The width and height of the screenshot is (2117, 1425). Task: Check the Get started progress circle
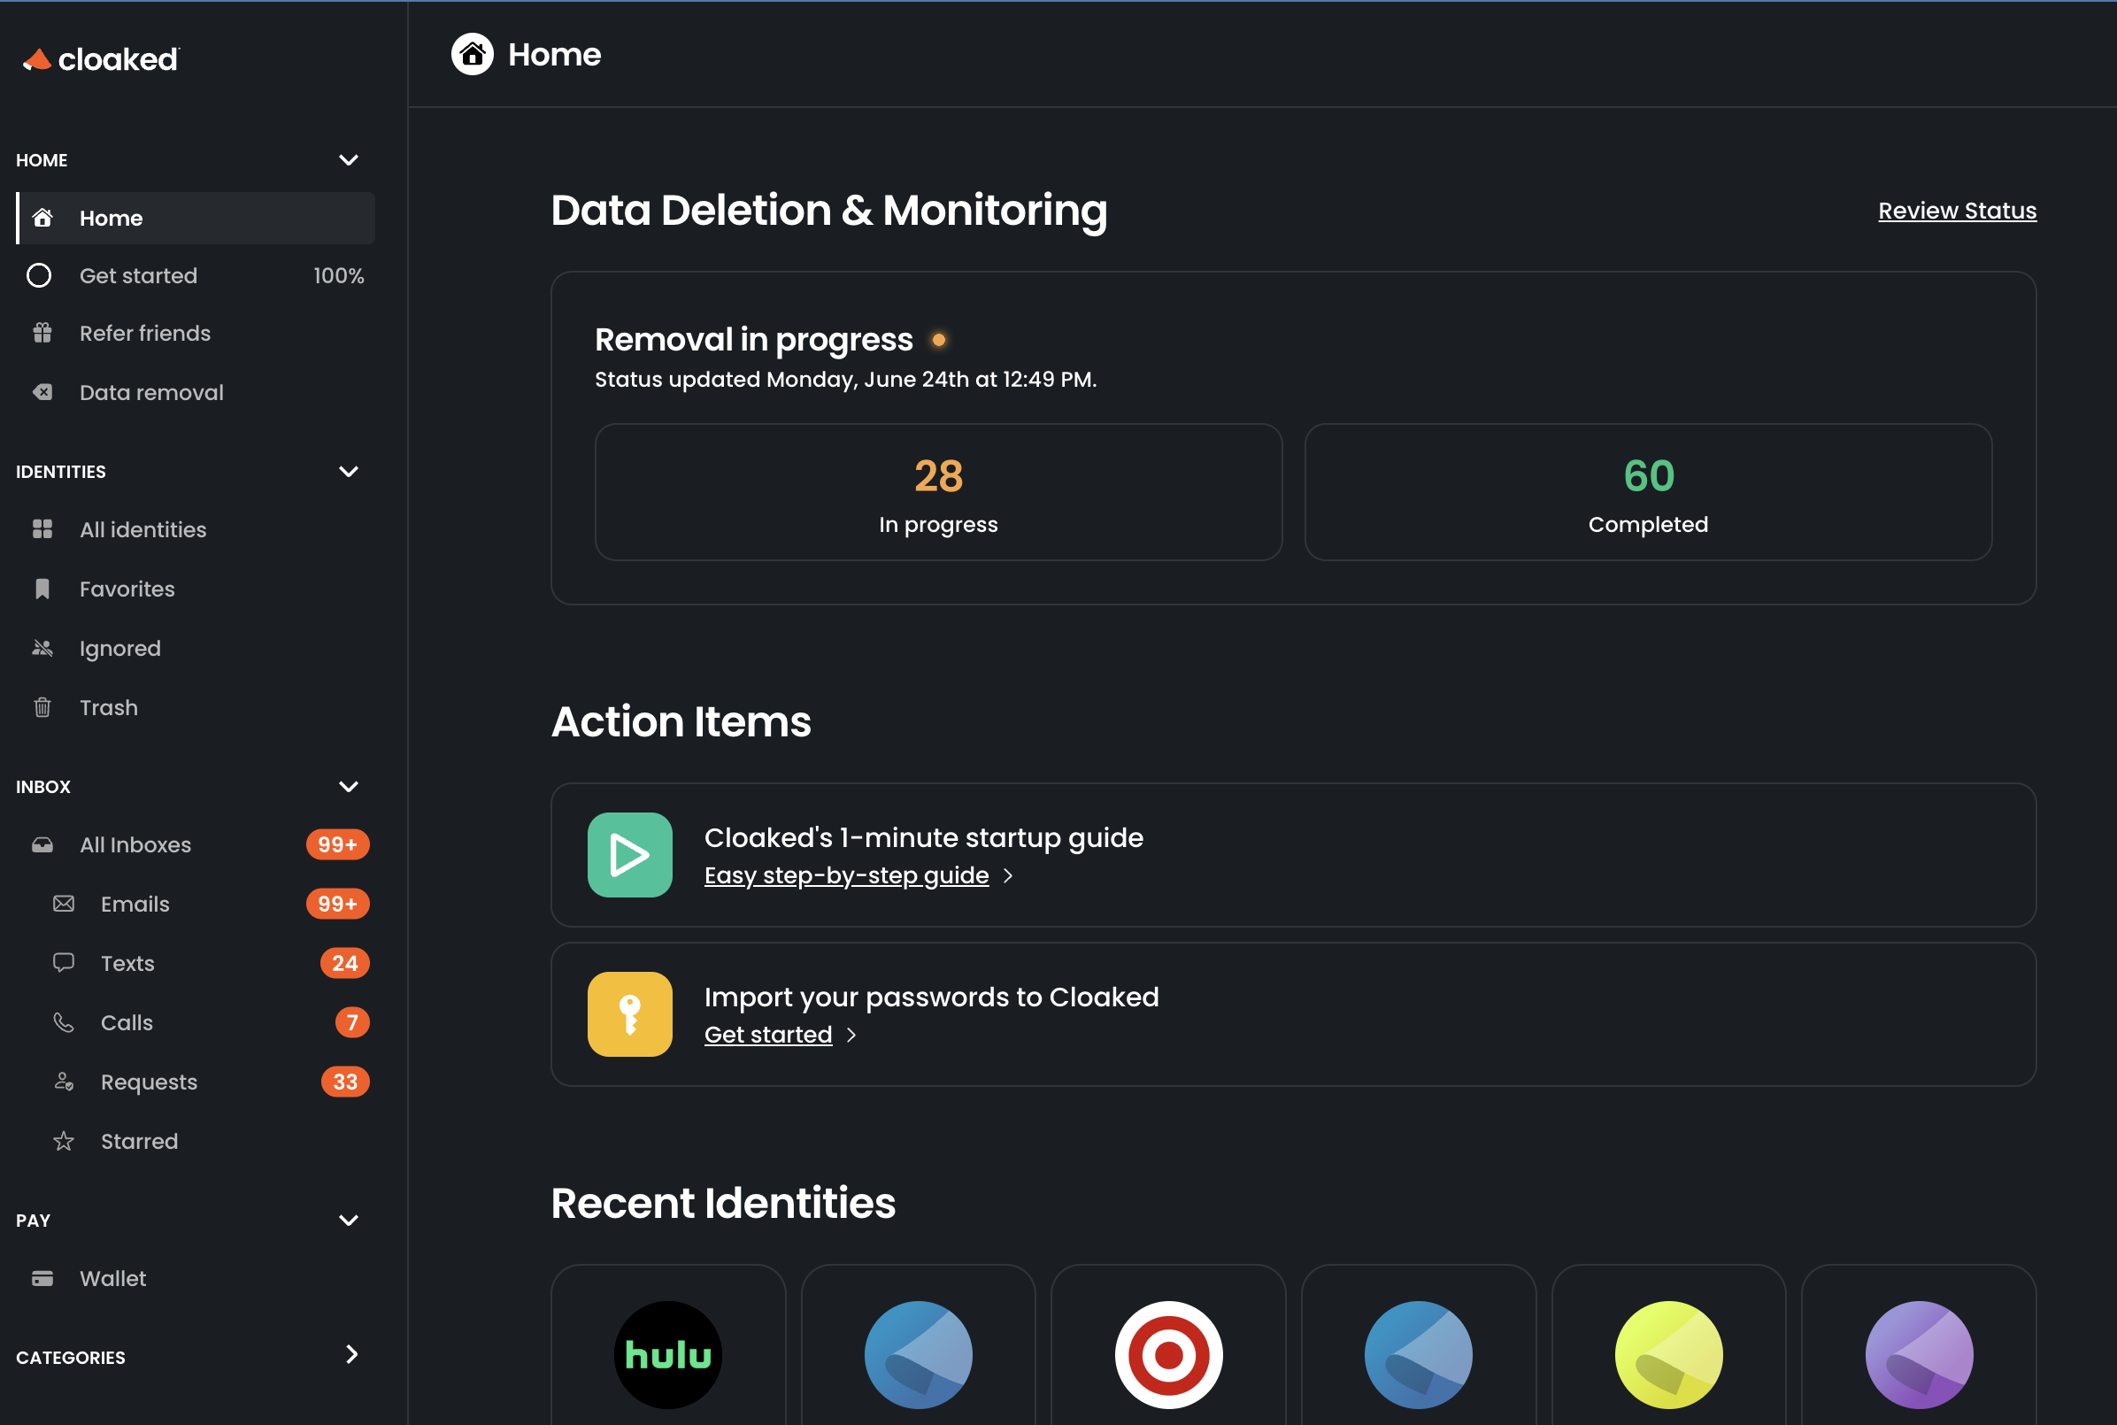tap(39, 275)
